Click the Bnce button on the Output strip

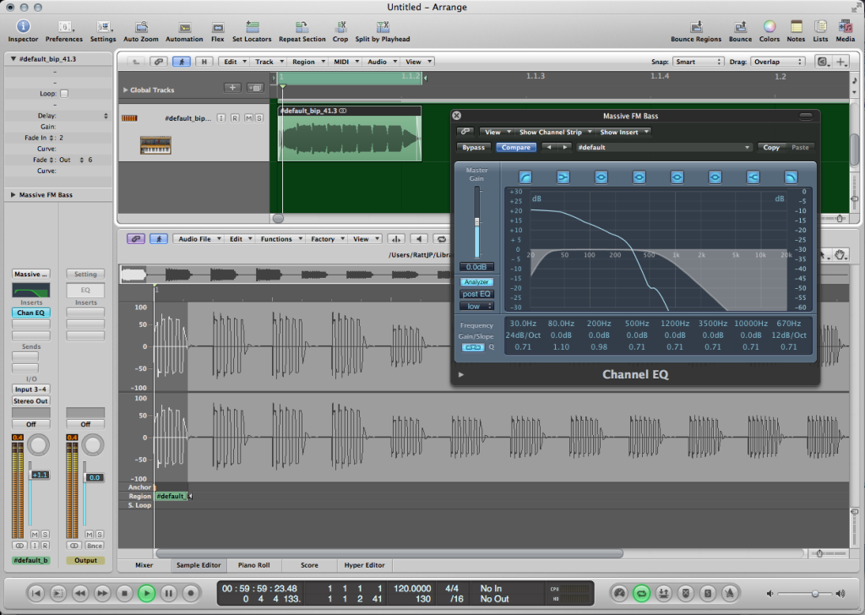click(95, 546)
